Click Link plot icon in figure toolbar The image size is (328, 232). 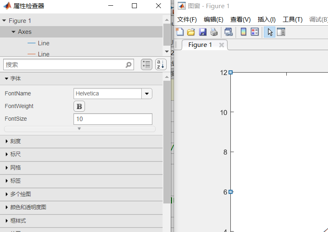(228, 32)
